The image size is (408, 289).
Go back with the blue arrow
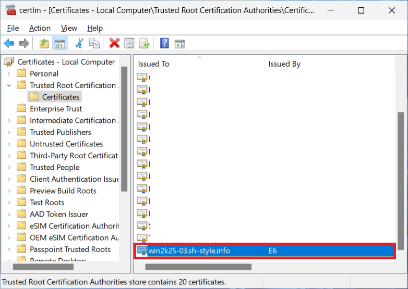(9, 43)
